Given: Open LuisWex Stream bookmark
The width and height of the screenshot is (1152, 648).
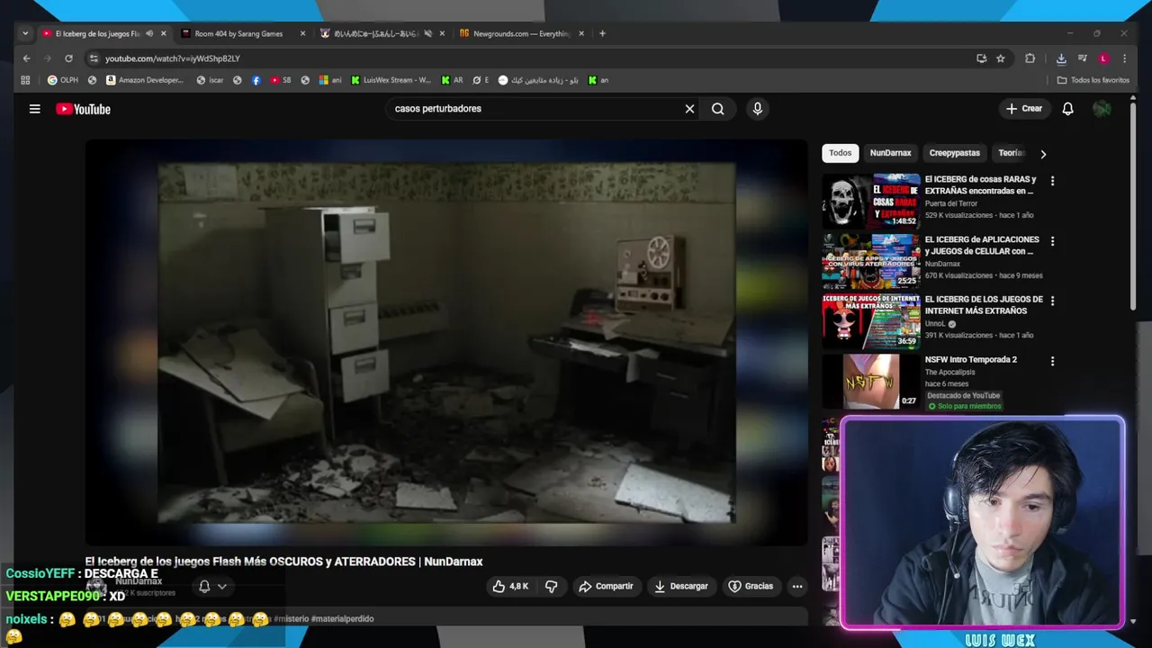Looking at the screenshot, I should point(391,80).
